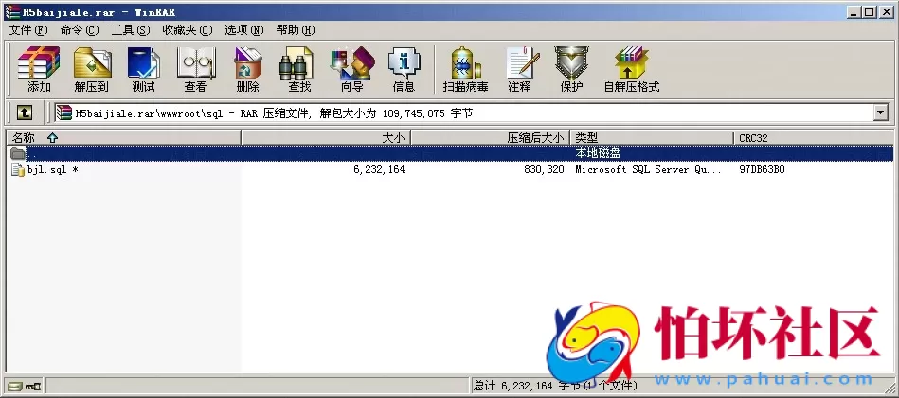Viewport: 899px width, 398px height.
Task: Click CRC value 97DB63B0
Action: click(762, 170)
